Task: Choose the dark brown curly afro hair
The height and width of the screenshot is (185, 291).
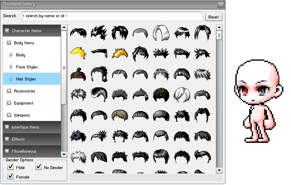Action: pyautogui.click(x=161, y=95)
